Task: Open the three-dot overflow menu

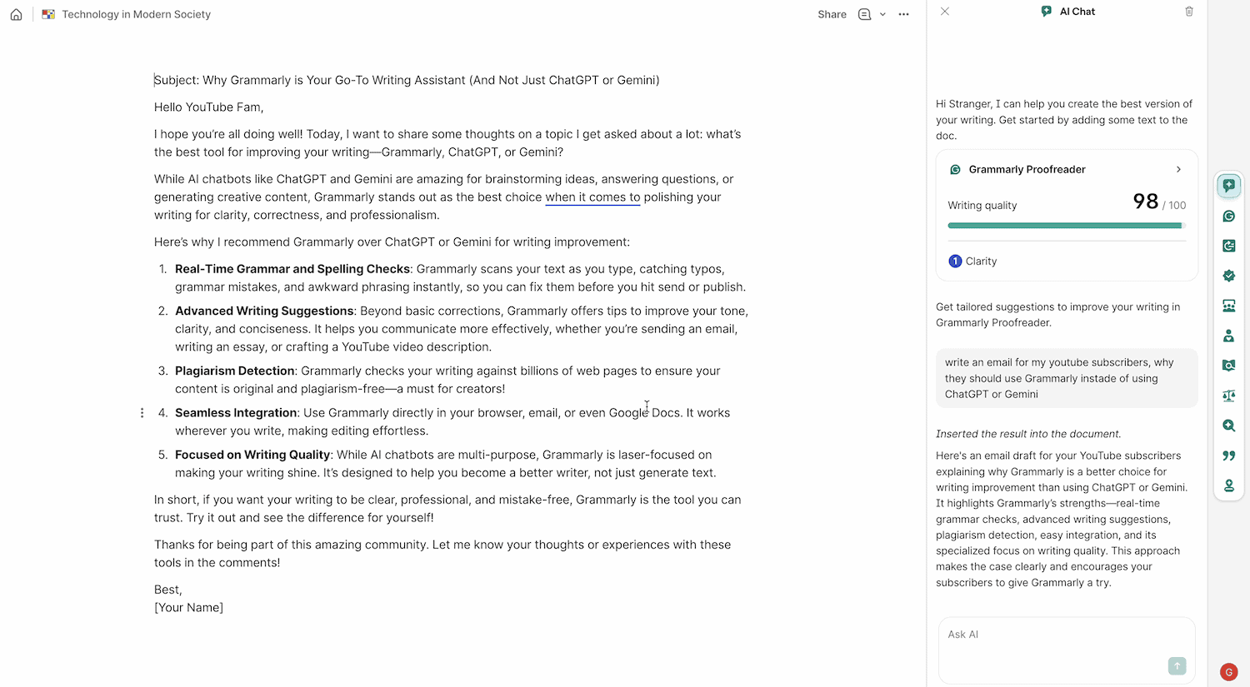Action: (903, 14)
